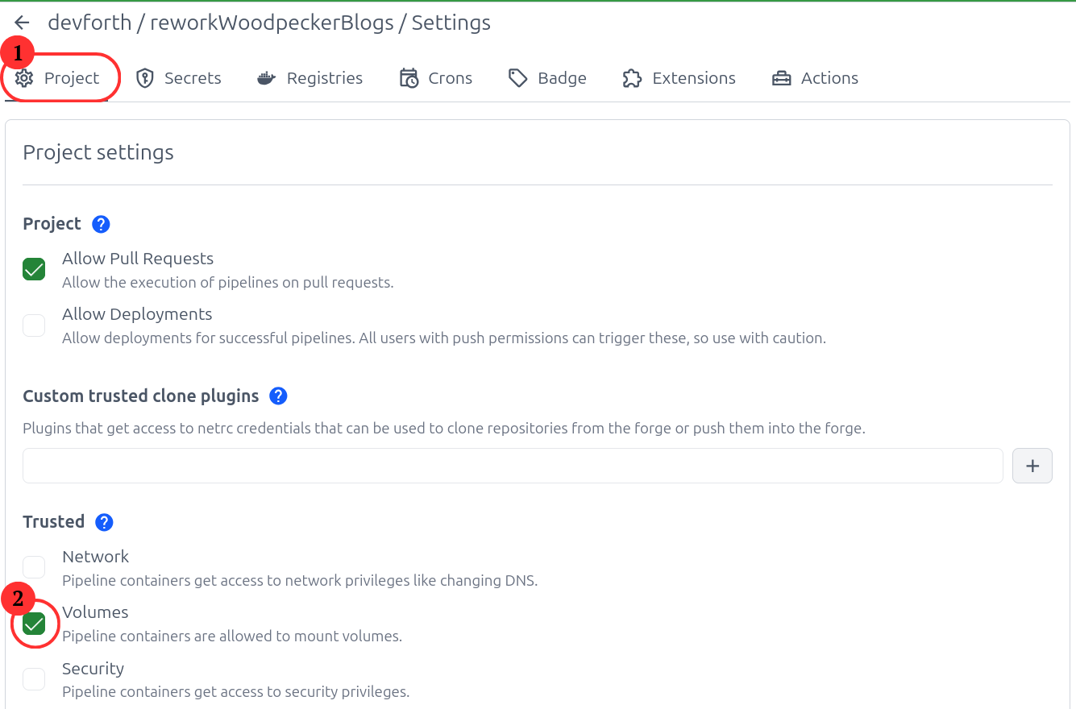
Task: Disable Allow Pull Requests checkbox
Action: (34, 269)
